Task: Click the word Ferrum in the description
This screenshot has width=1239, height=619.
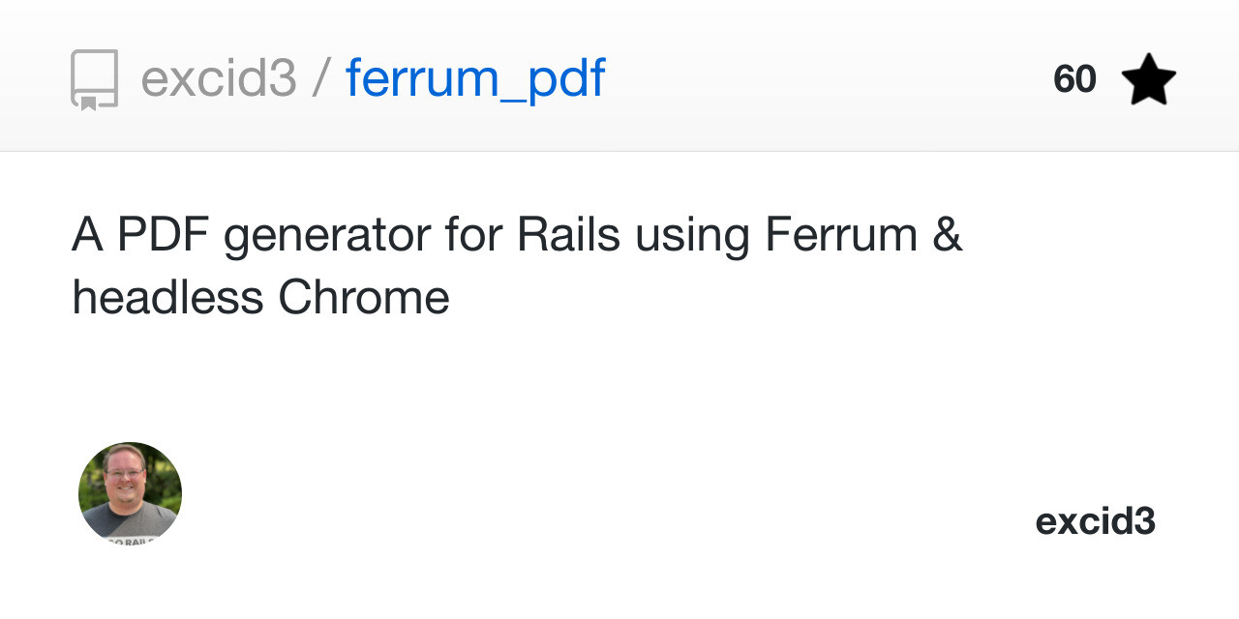Action: click(841, 234)
